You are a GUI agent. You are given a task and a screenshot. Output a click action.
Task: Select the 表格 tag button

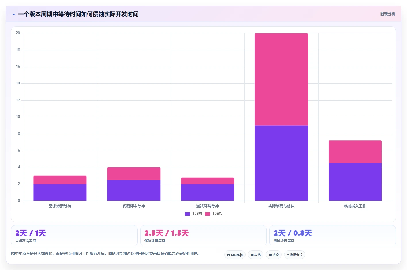[x=256, y=255]
